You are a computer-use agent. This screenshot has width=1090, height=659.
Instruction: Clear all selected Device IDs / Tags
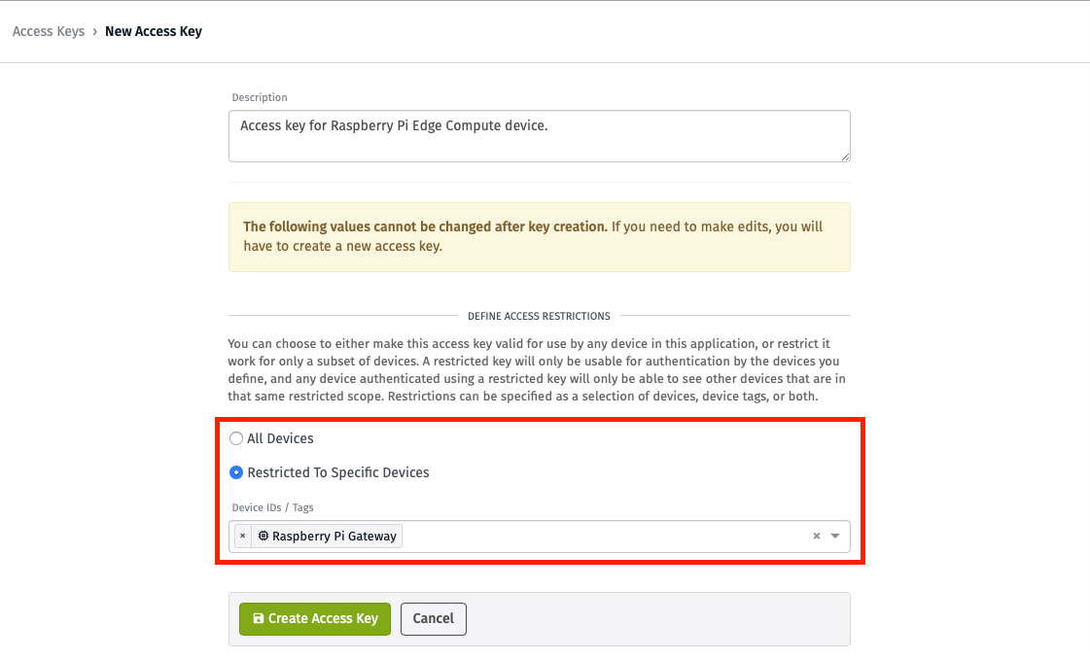coord(817,536)
